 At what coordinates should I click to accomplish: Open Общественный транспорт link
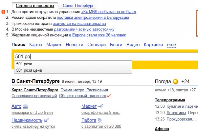click(x=83, y=96)
